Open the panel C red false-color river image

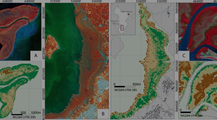[198, 31]
